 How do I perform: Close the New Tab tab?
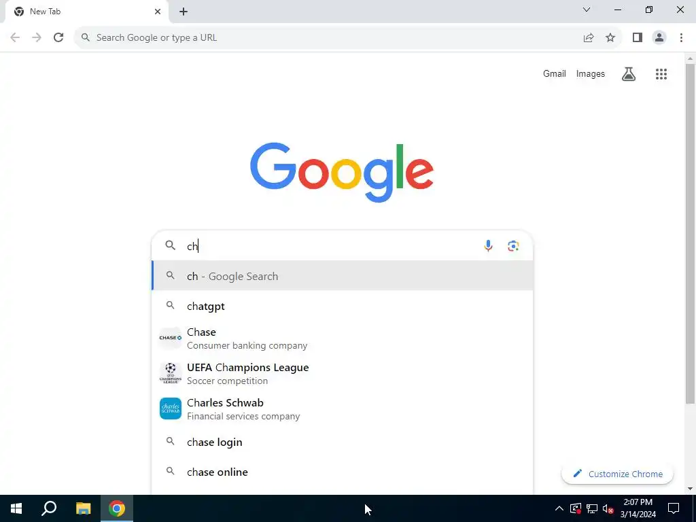click(158, 12)
